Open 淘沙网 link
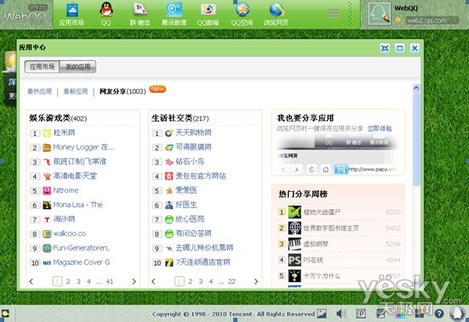 tap(64, 219)
